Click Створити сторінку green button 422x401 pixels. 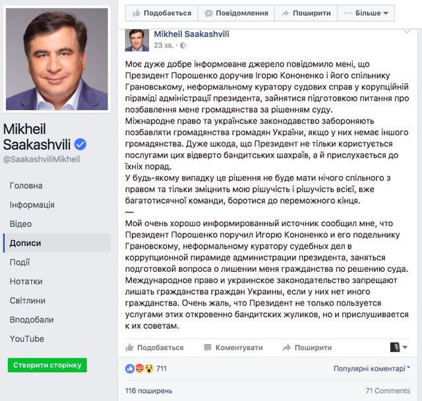[47, 365]
